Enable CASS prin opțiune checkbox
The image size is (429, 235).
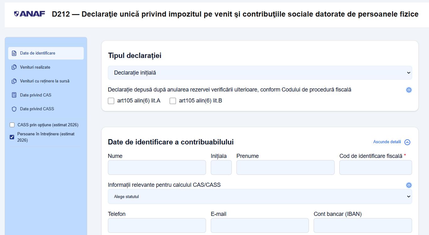tap(12, 125)
